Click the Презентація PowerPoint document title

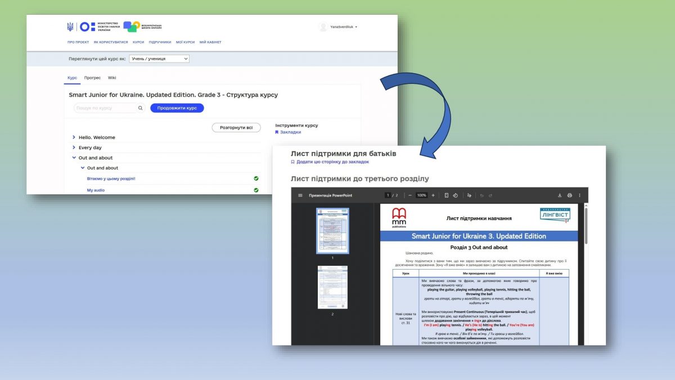coord(332,195)
